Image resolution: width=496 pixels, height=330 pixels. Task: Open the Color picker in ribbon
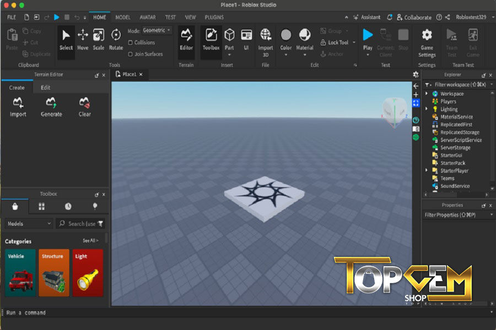coord(285,39)
